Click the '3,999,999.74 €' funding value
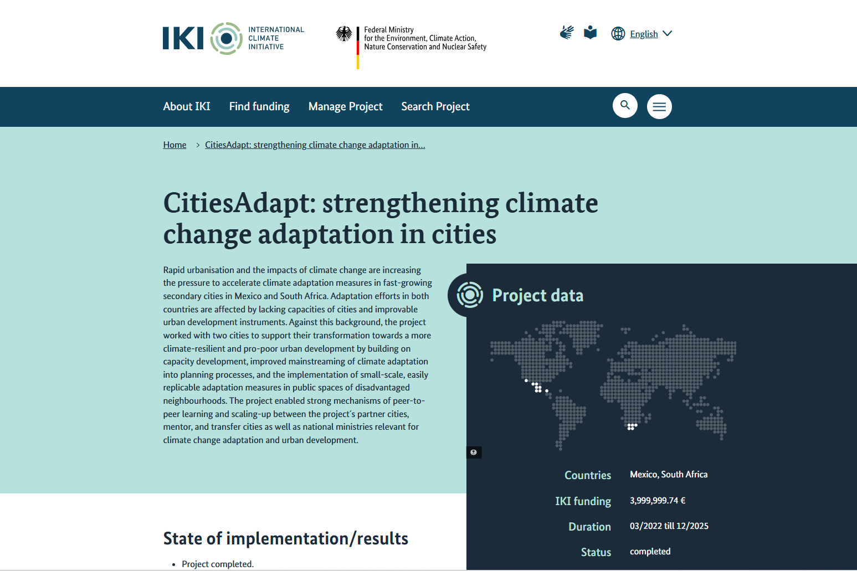The image size is (857, 571). click(658, 501)
